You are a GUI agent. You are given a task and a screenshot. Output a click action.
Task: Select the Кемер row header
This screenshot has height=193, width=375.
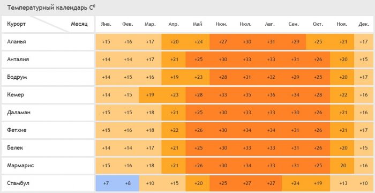point(16,94)
